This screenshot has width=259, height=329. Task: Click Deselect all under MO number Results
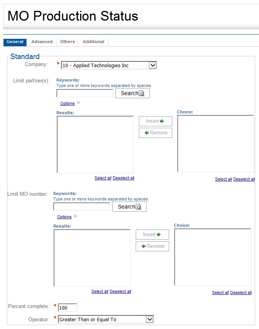point(121,292)
